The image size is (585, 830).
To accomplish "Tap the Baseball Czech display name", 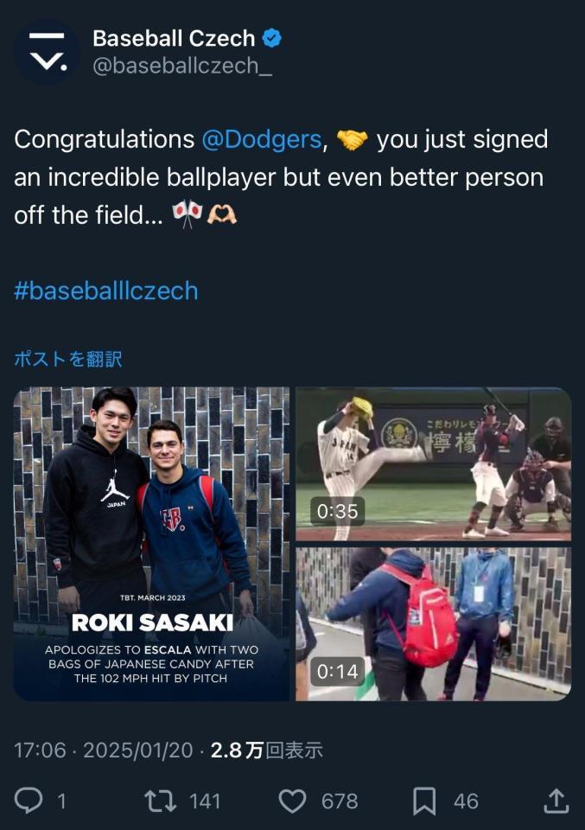I will (x=174, y=38).
